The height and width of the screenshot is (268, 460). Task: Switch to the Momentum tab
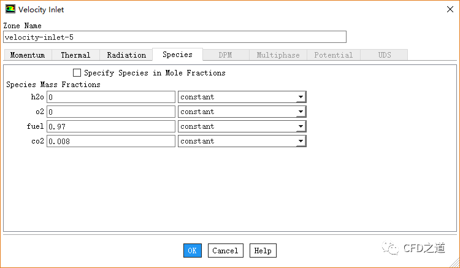[28, 55]
